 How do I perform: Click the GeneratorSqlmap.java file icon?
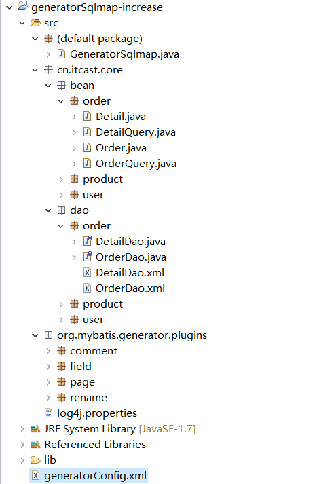(61, 54)
